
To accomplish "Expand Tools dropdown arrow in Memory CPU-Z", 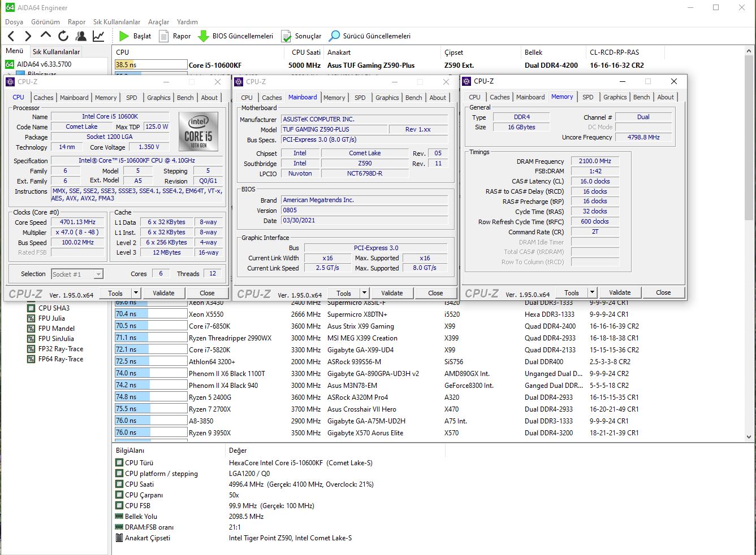I will (592, 292).
